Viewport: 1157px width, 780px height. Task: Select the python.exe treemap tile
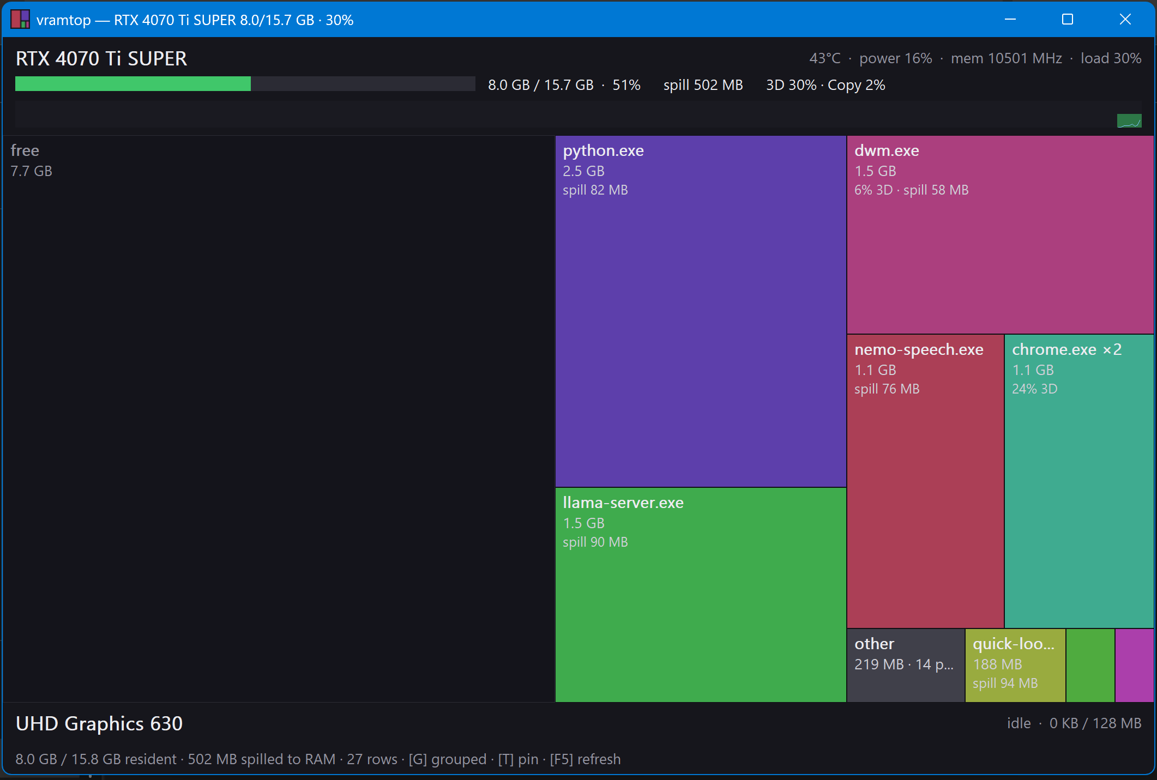701,311
